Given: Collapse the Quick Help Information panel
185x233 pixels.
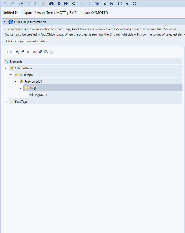Looking at the screenshot, I should point(5,22).
